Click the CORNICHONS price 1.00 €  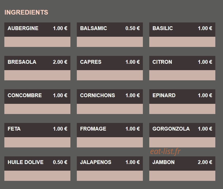pyautogui.click(x=132, y=95)
